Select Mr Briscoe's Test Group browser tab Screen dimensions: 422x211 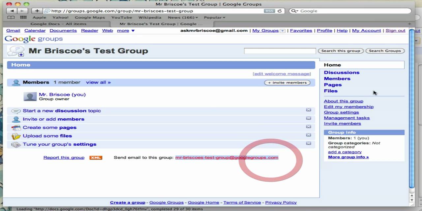point(161,24)
